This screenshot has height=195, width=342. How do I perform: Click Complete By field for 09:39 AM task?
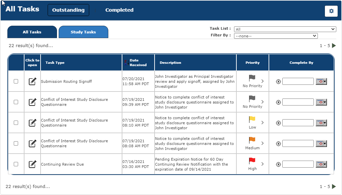(x=298, y=102)
